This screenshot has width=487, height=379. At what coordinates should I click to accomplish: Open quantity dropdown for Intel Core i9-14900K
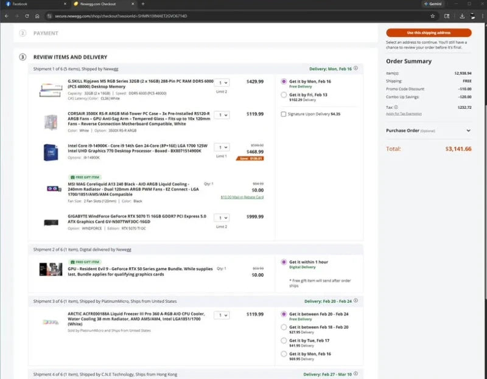222,147
